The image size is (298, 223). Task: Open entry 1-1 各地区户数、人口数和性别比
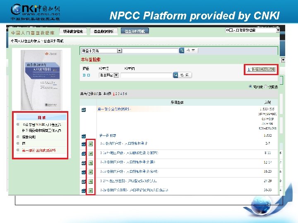124,144
